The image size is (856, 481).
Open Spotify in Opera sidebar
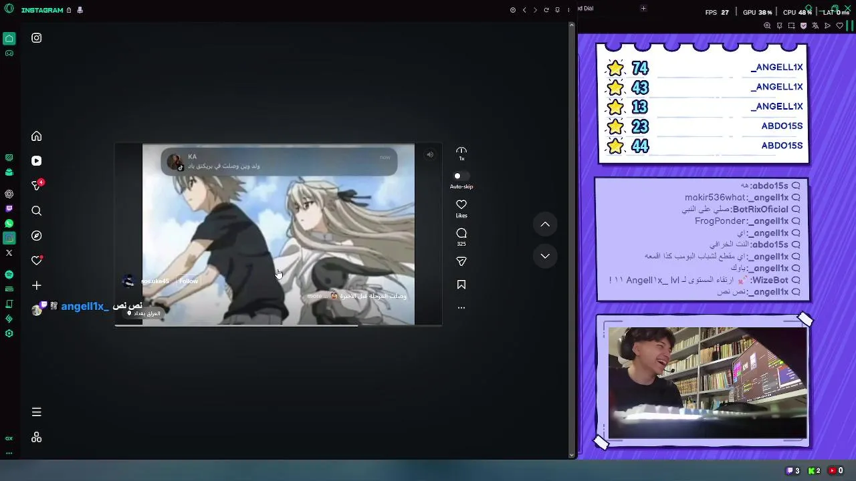tap(9, 275)
